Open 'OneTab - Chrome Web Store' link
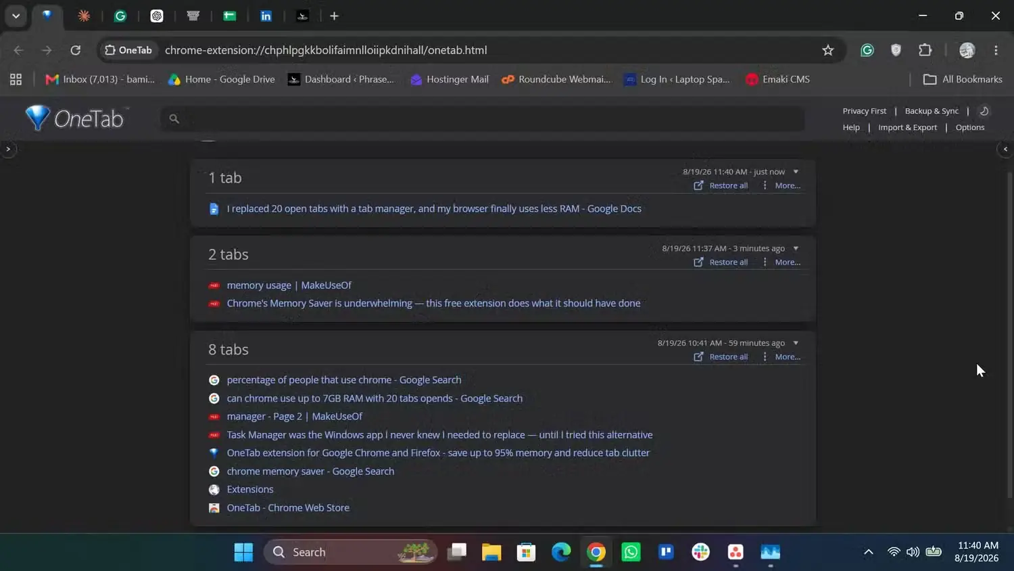This screenshot has width=1014, height=571. tap(288, 507)
